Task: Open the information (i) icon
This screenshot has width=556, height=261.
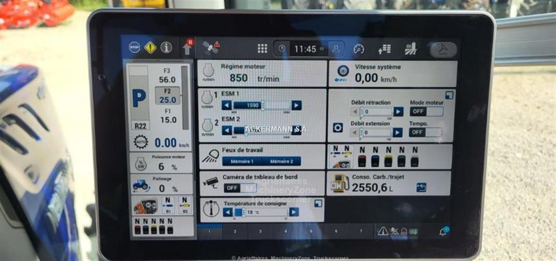Action: [166, 48]
